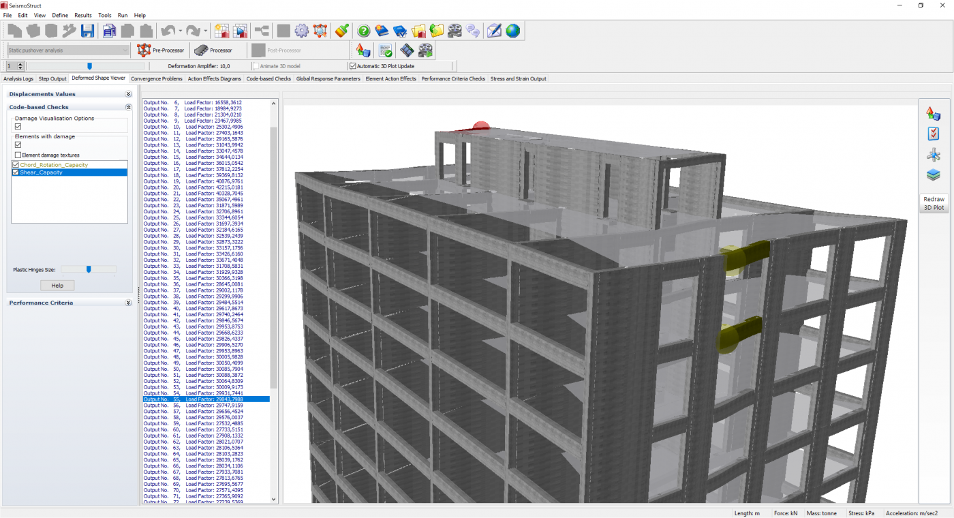Click the layers icon in the right sidebar
Image resolution: width=954 pixels, height=518 pixels.
click(933, 175)
